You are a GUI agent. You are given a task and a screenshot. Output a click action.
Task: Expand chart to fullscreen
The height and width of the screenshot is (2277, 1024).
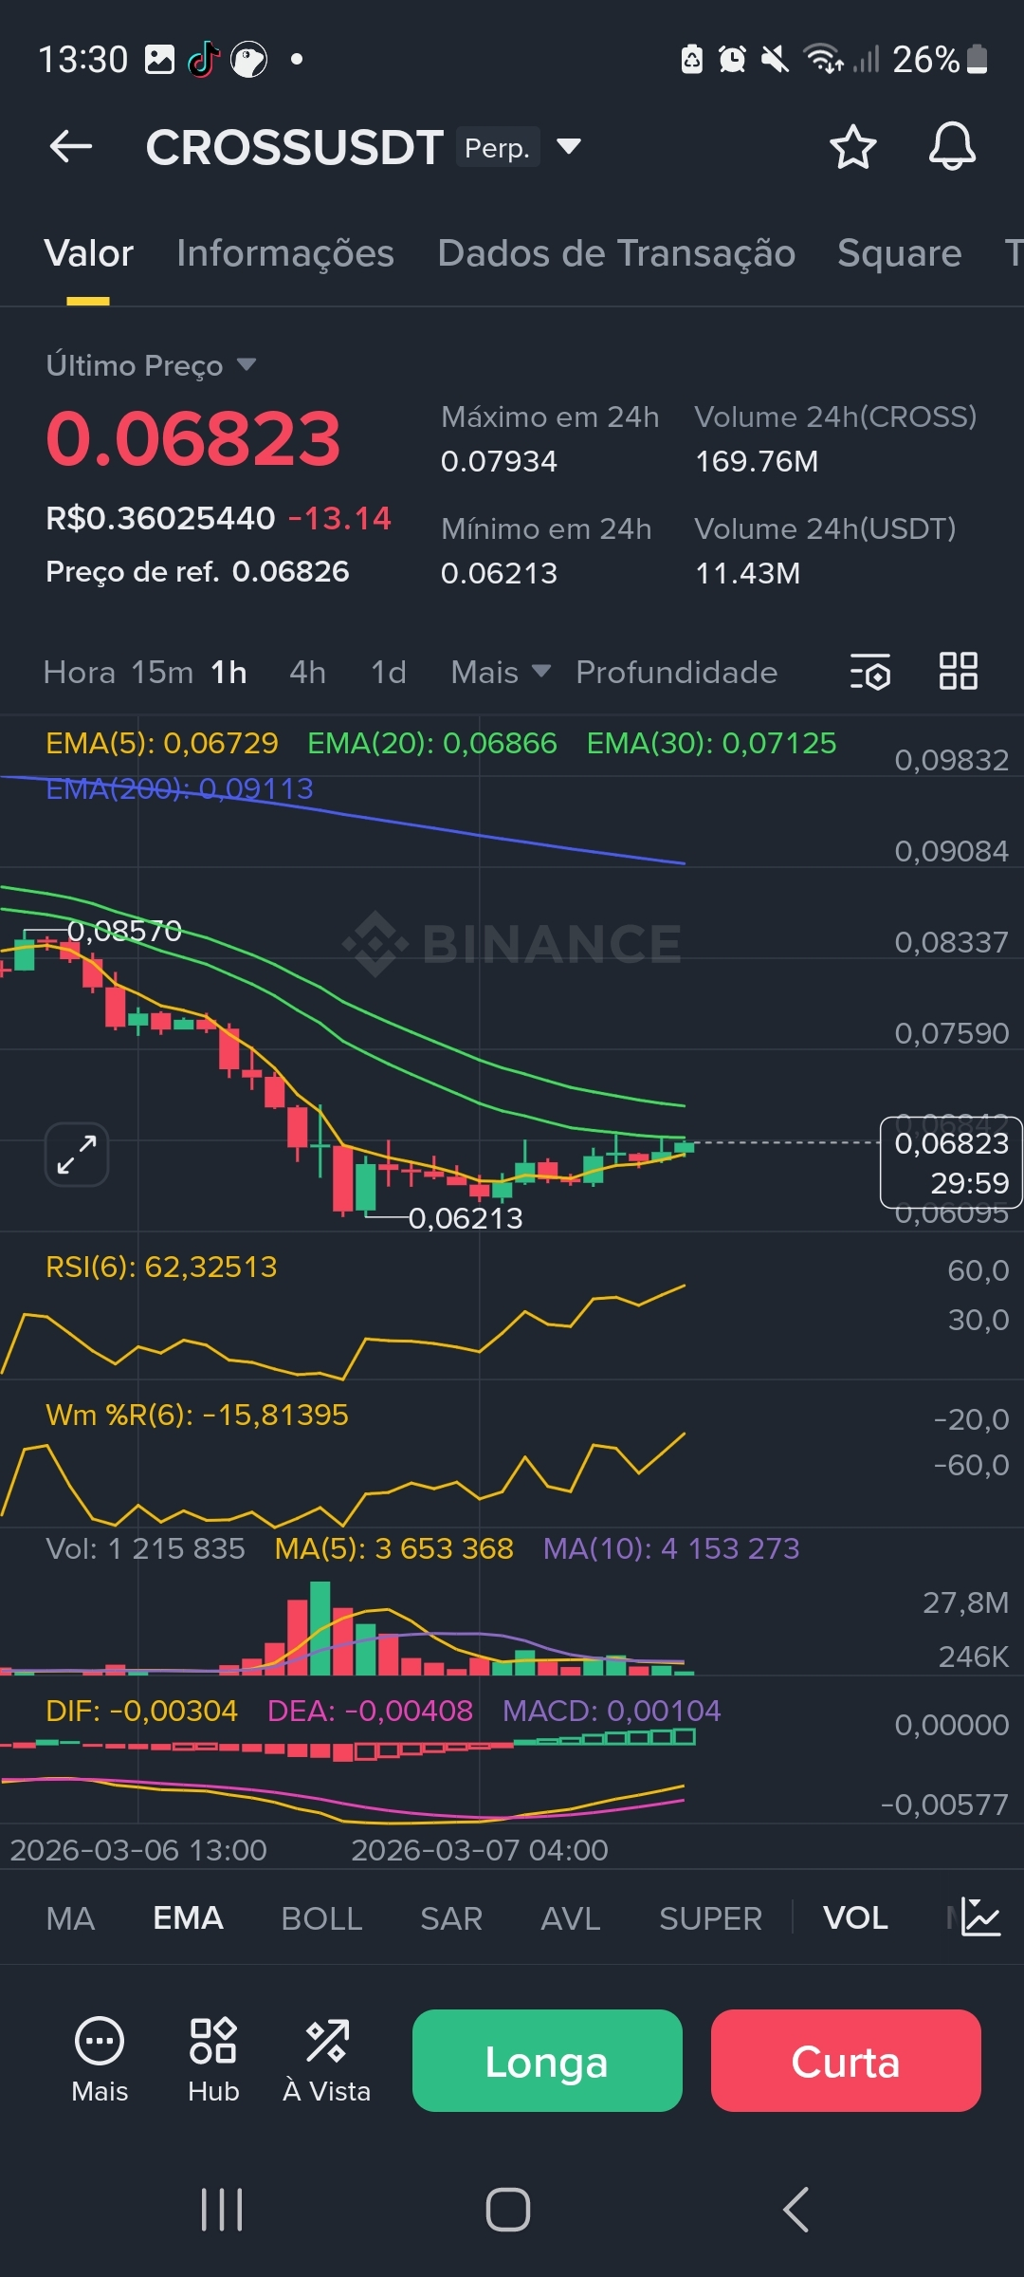77,1155
